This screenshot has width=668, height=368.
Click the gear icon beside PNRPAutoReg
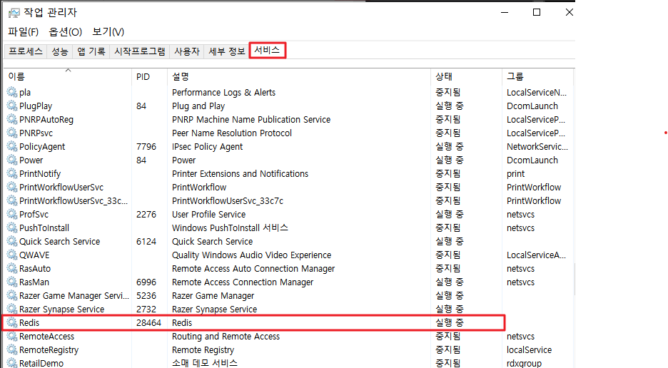coord(12,119)
